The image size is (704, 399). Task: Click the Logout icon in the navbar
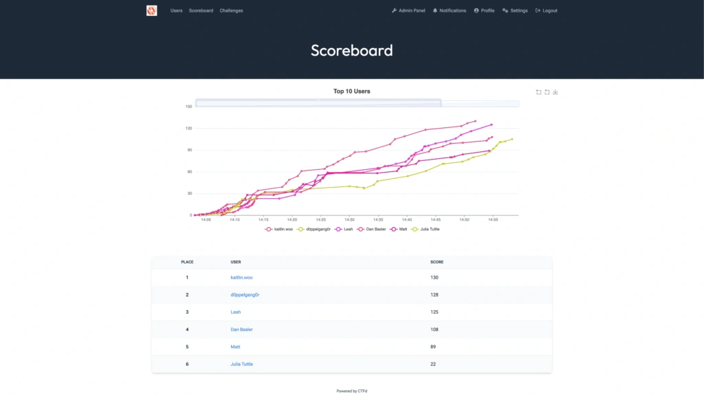[537, 10]
